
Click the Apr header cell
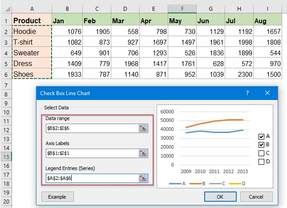(154, 19)
